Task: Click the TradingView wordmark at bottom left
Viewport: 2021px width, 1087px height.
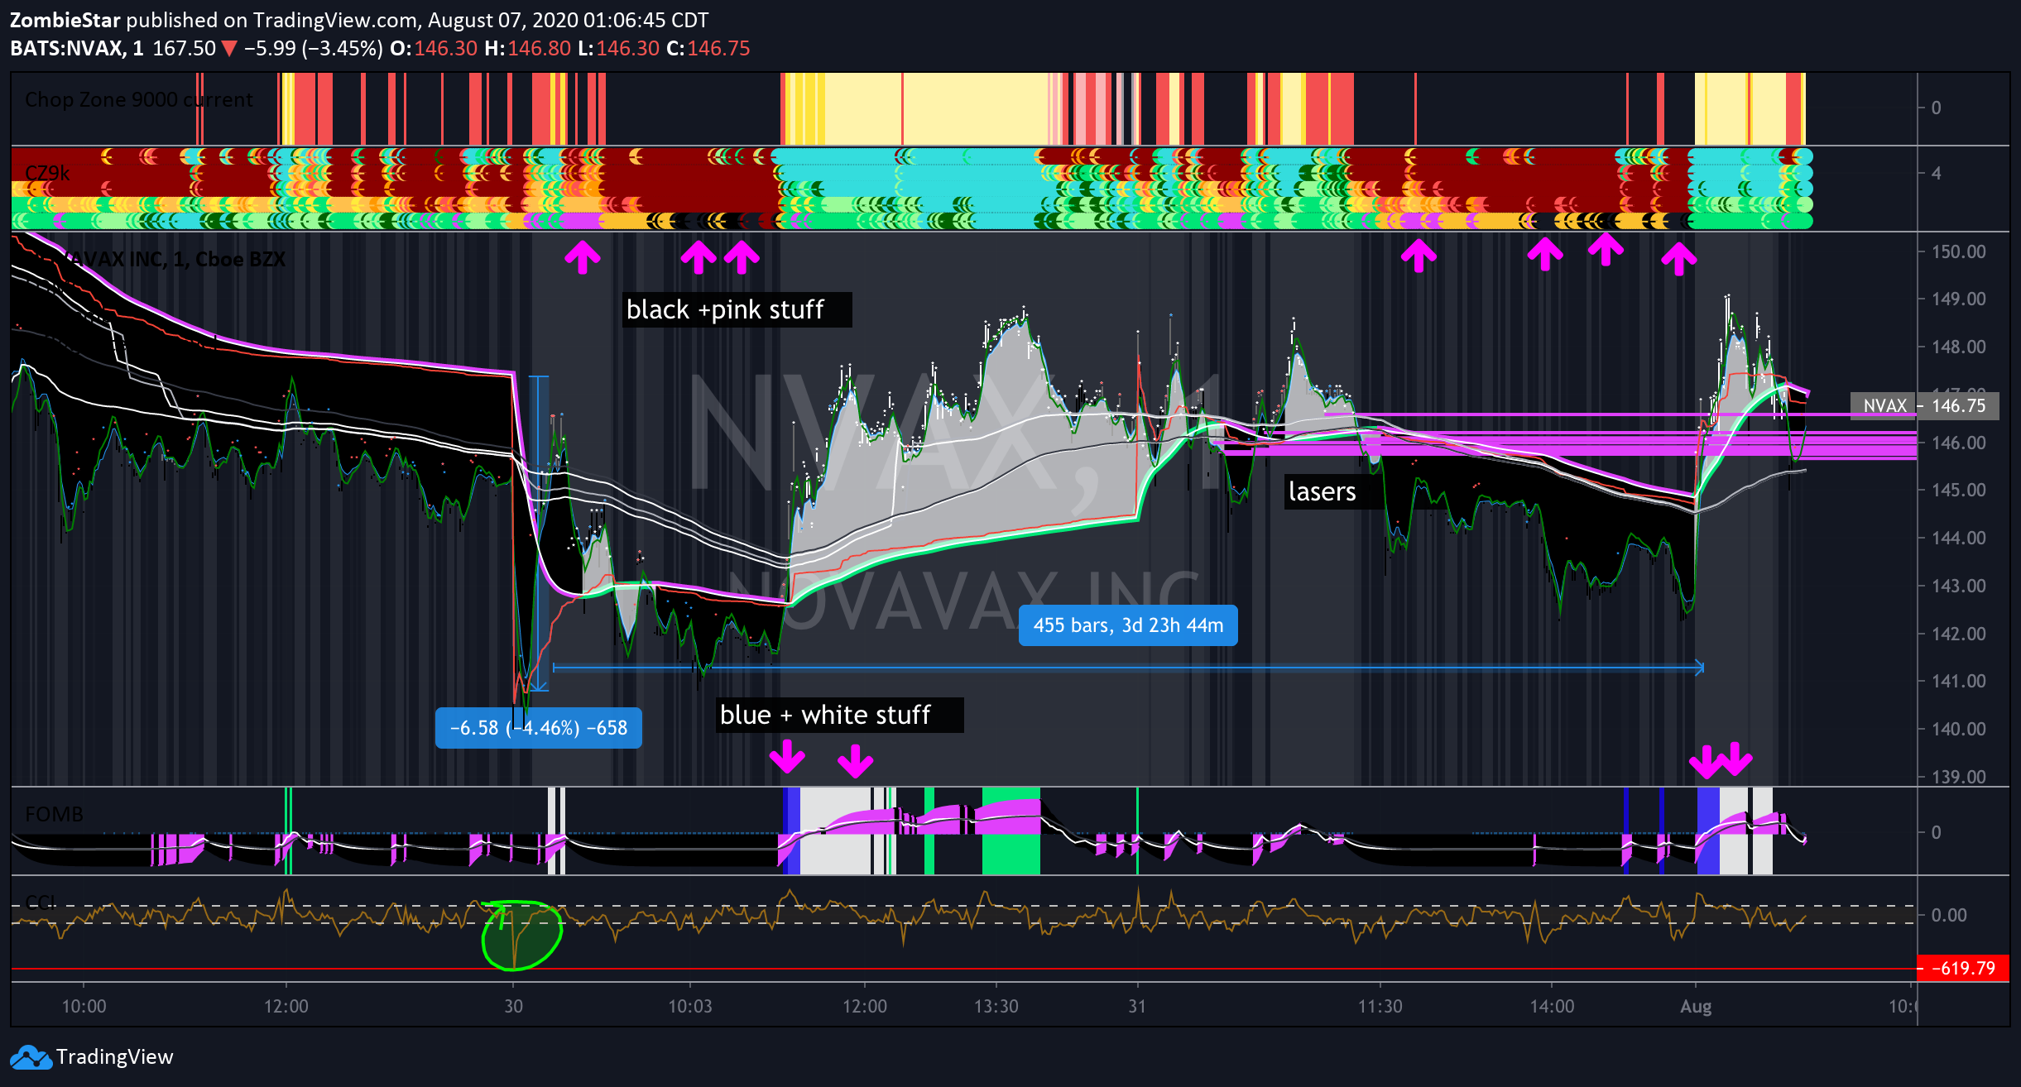Action: (114, 1057)
